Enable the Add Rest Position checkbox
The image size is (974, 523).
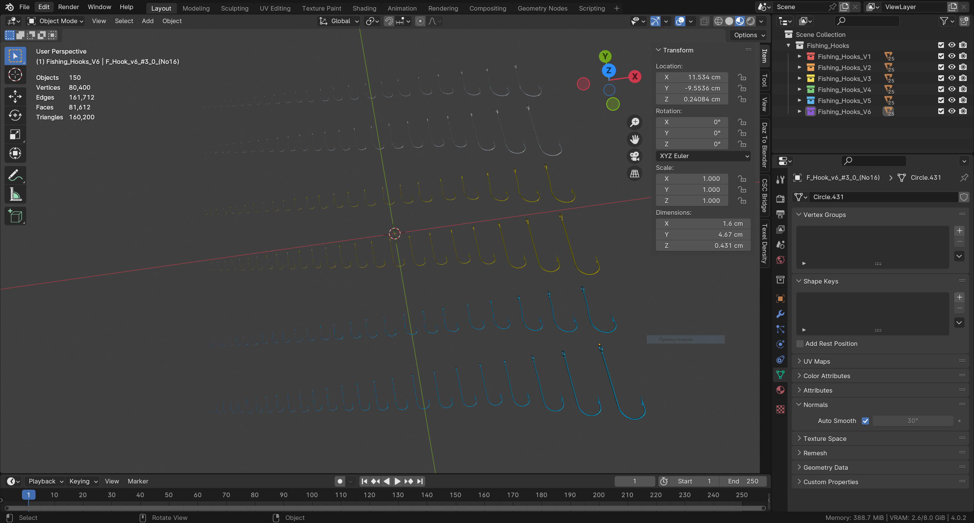point(800,344)
